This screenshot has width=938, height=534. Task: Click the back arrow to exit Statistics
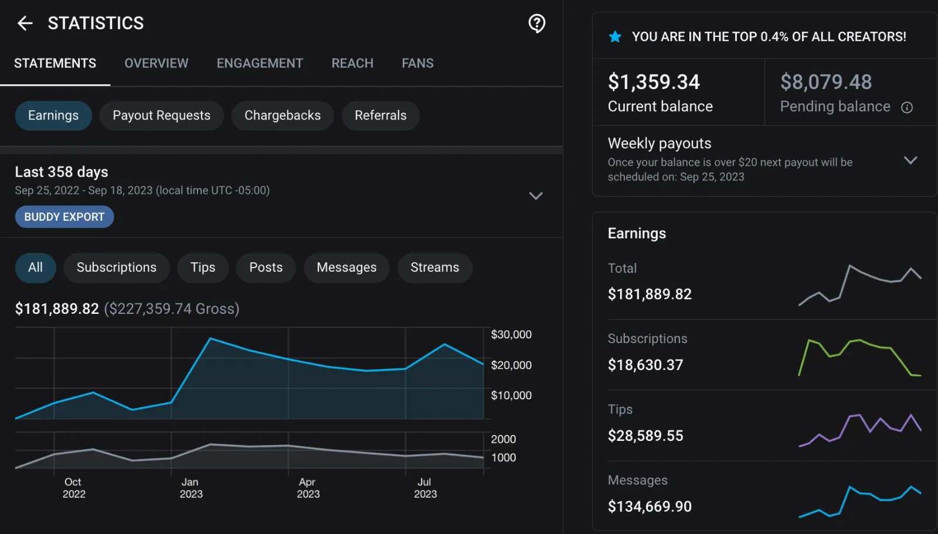[x=25, y=23]
